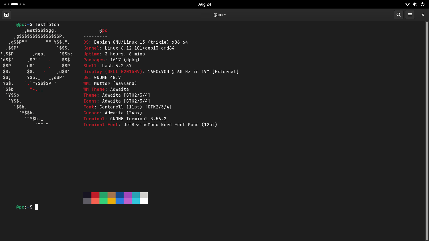Image resolution: width=429 pixels, height=241 pixels.
Task: Click the 'Debian GNU/Linux 13 (trixie) x86_64' text
Action: coord(141,42)
